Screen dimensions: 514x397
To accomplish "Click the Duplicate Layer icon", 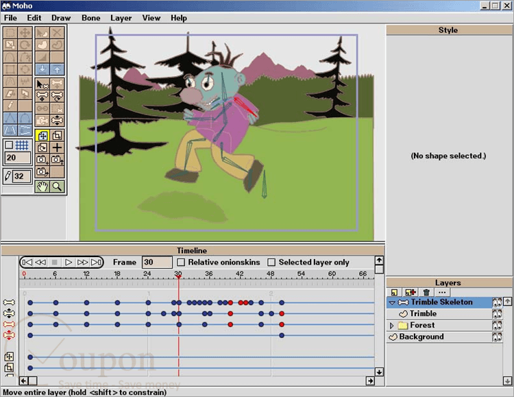I will [x=411, y=292].
